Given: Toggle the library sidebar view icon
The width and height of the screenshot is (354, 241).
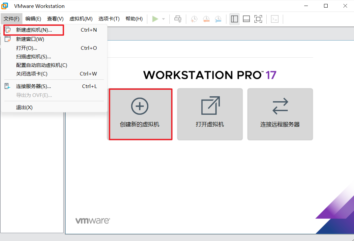Looking at the screenshot, I should (x=234, y=19).
